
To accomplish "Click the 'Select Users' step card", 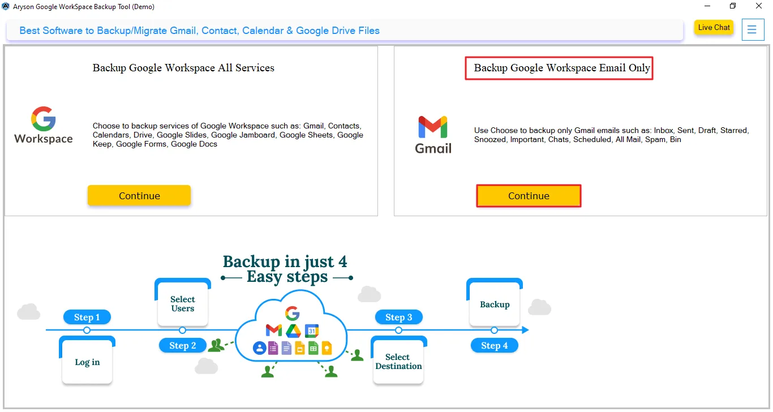I will 182,303.
